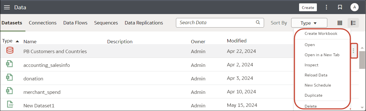Choose Delete from the context menu
The width and height of the screenshot is (366, 111).
pos(311,106)
